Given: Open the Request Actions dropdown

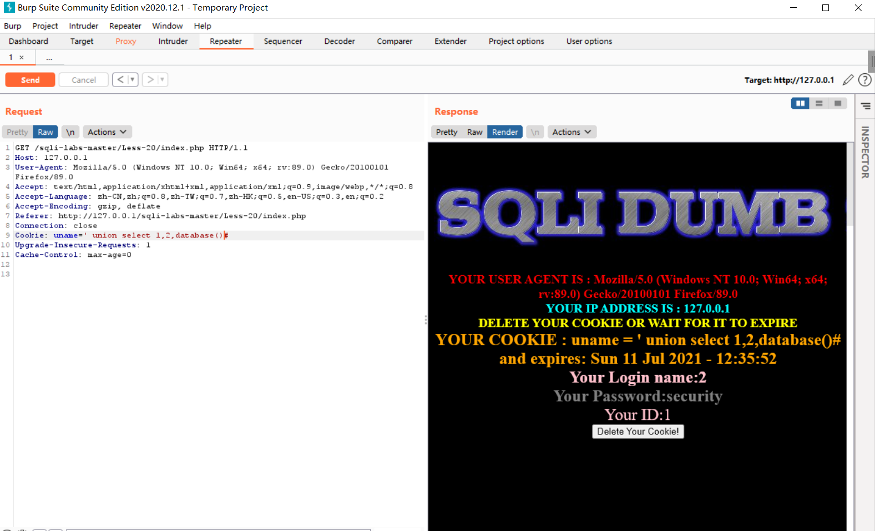Looking at the screenshot, I should (107, 132).
